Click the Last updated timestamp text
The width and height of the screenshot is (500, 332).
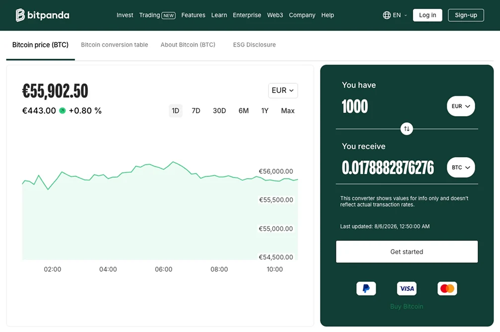pyautogui.click(x=385, y=226)
